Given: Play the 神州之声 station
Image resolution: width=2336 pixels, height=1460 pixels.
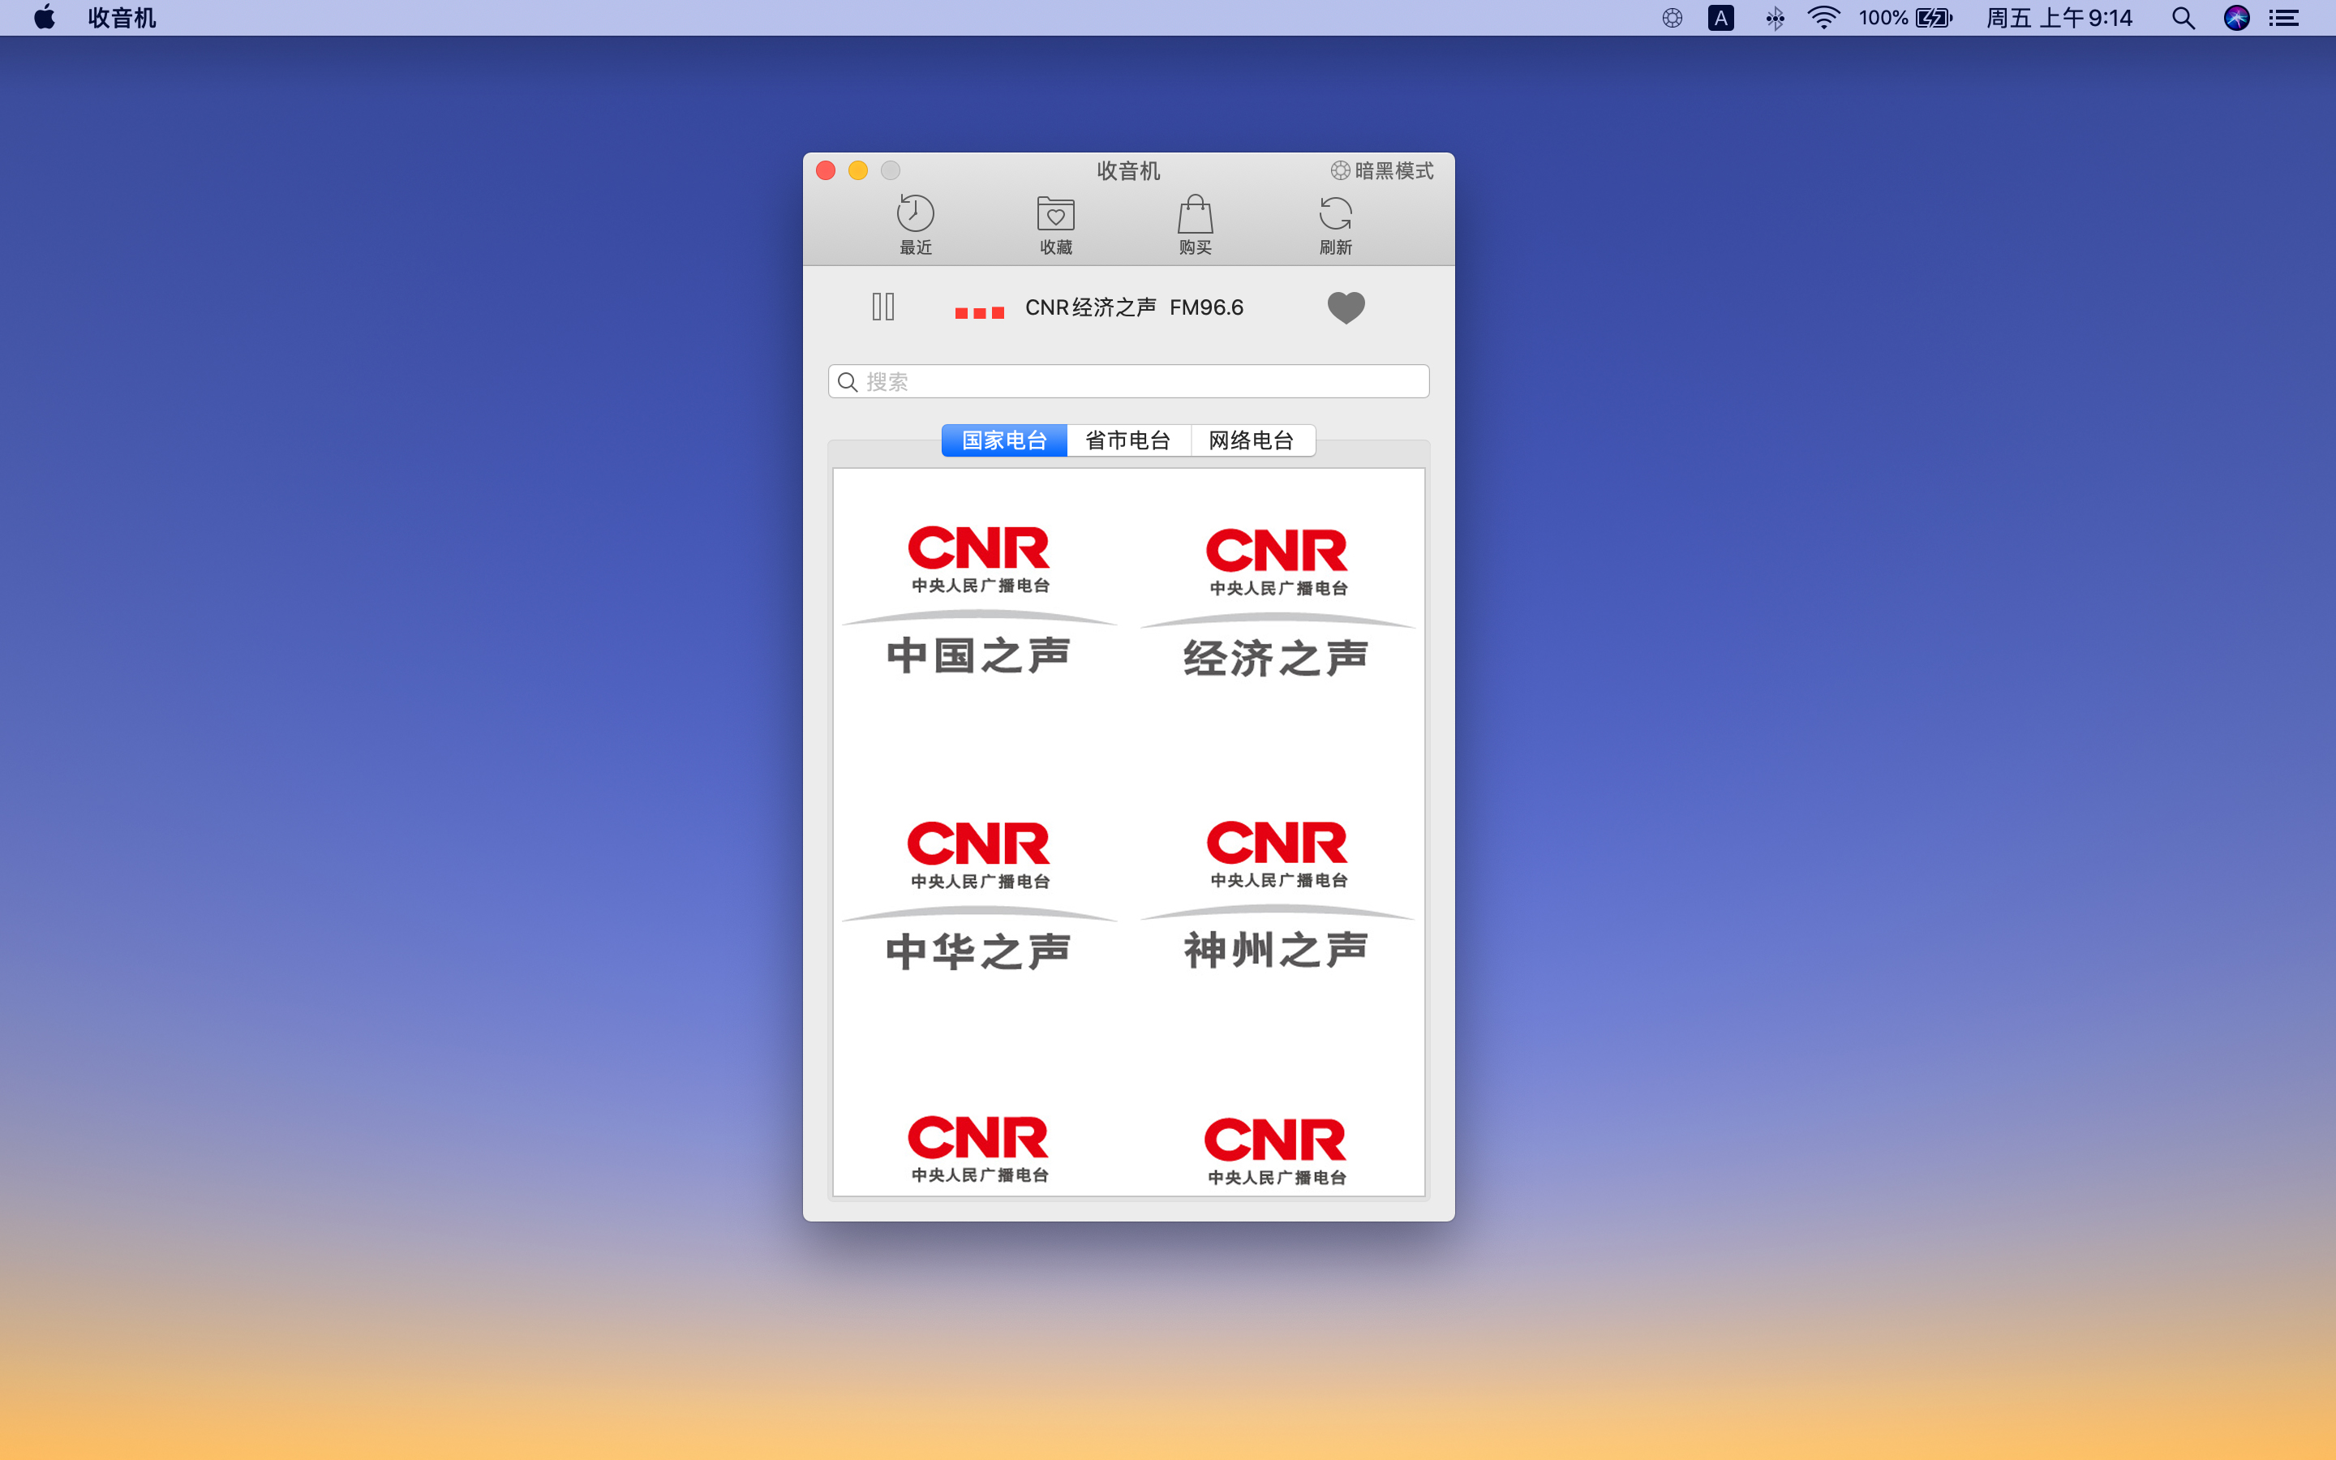Looking at the screenshot, I should coord(1277,895).
